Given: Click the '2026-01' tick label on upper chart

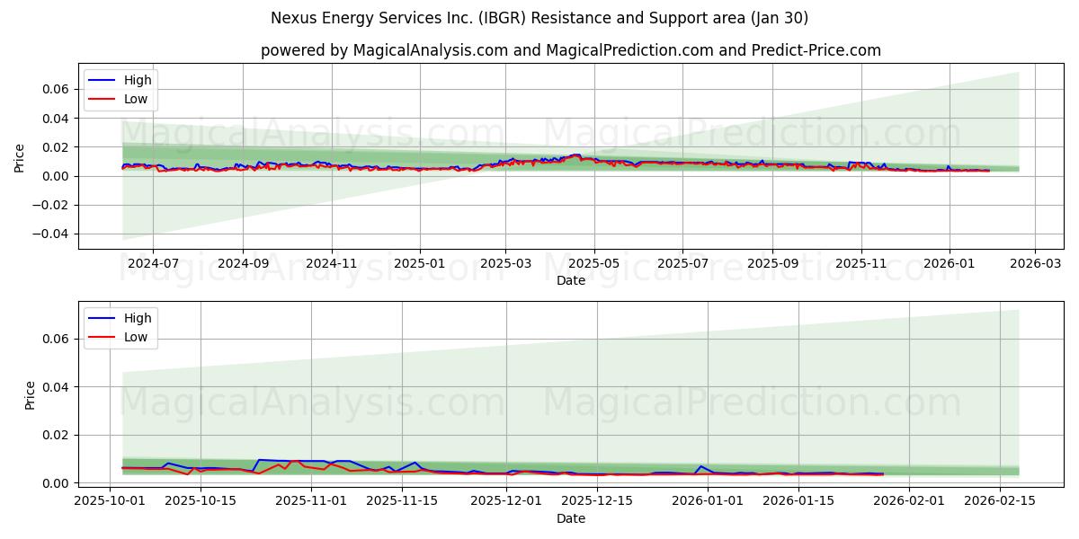Looking at the screenshot, I should point(950,264).
